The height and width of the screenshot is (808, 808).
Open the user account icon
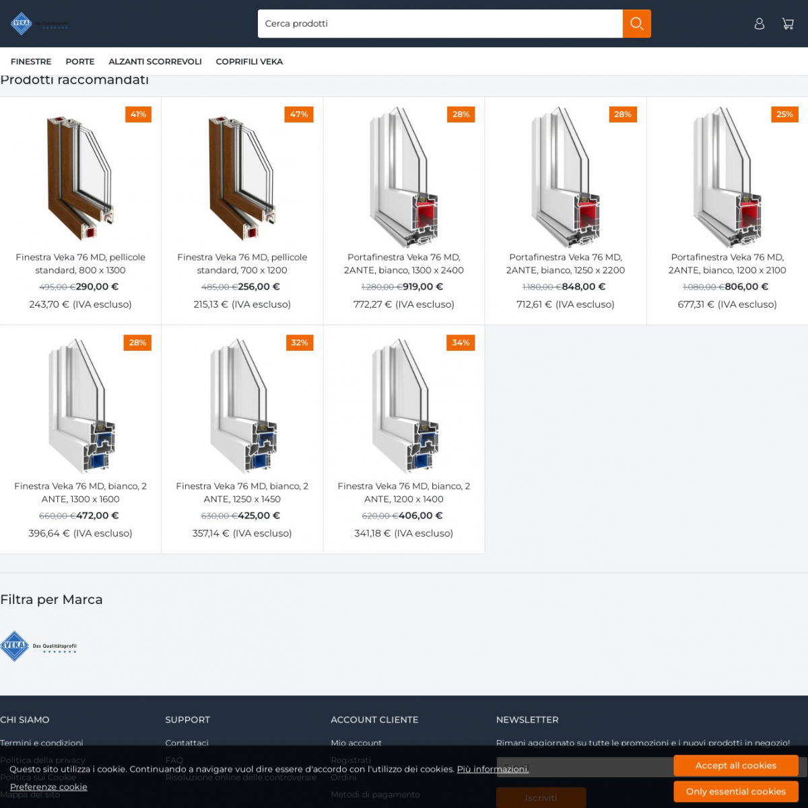760,24
